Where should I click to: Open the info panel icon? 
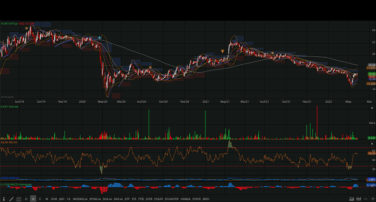(4, 199)
